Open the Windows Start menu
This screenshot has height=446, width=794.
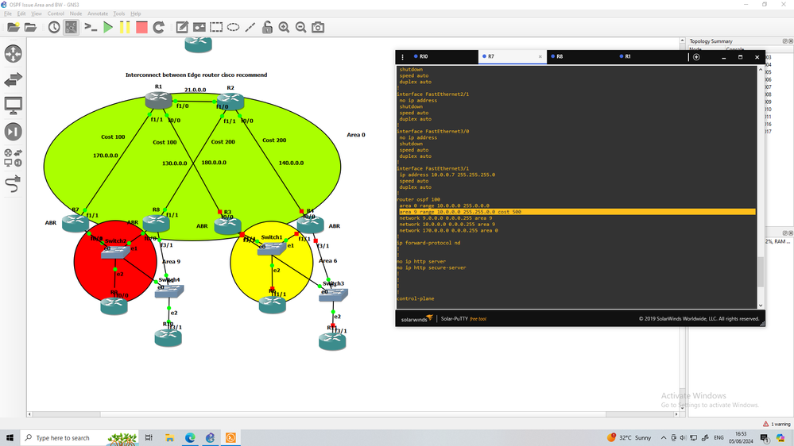(x=10, y=438)
